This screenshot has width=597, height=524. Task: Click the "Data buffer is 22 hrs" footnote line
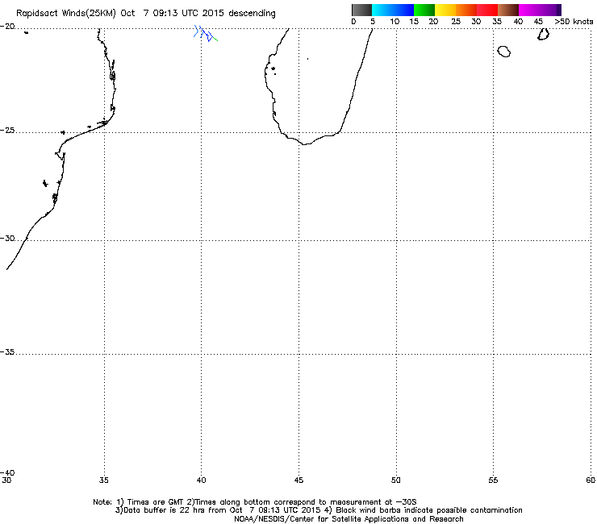tap(319, 510)
